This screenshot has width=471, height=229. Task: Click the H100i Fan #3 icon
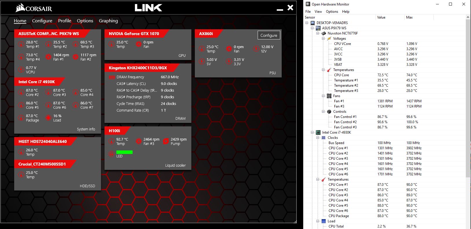pyautogui.click(x=139, y=141)
